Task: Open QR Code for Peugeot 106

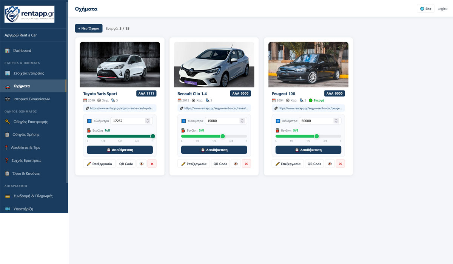Action: 315,164
